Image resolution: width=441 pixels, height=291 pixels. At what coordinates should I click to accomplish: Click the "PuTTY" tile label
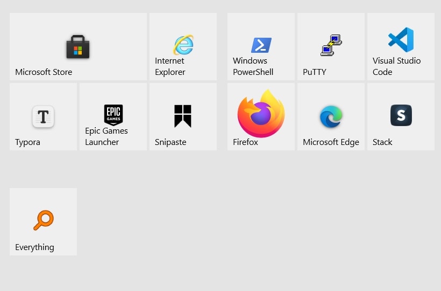tap(315, 72)
